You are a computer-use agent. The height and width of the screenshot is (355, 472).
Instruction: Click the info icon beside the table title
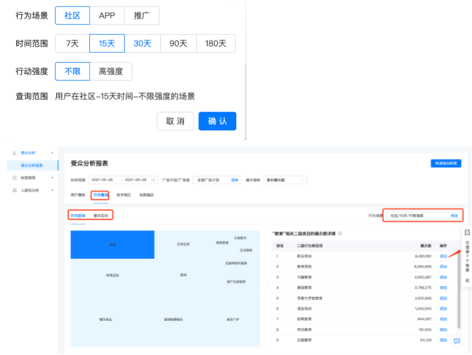[x=340, y=234]
